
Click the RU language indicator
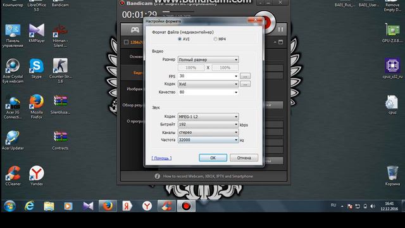coord(333,205)
